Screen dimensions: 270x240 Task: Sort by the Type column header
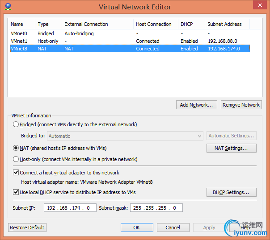pos(49,24)
